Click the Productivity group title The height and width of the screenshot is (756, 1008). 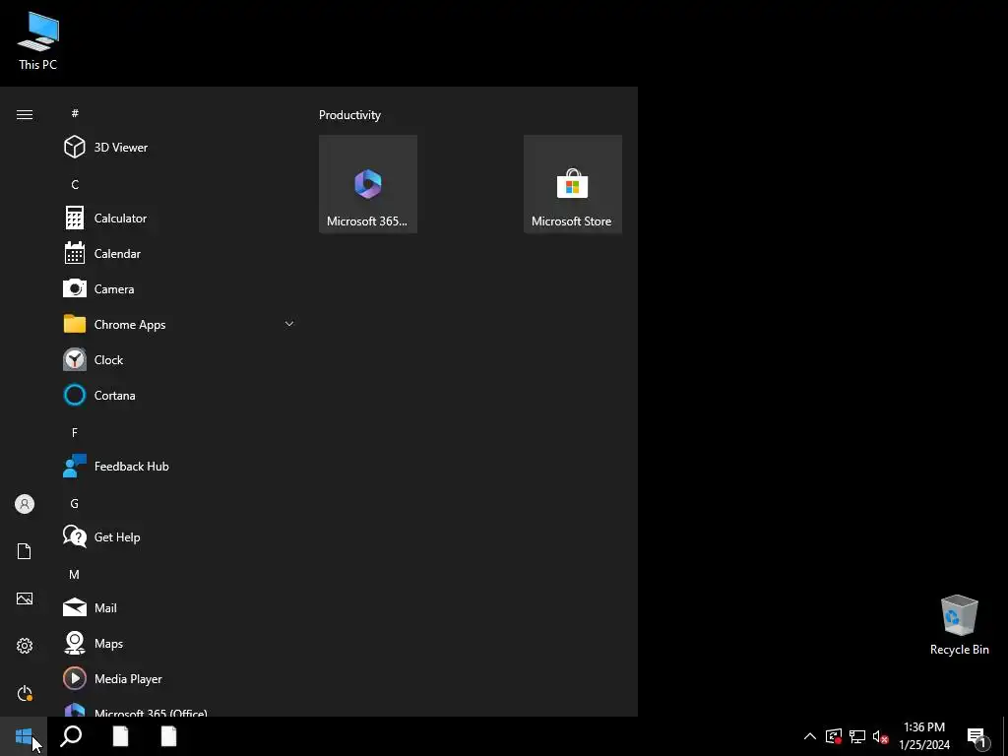[x=349, y=115]
